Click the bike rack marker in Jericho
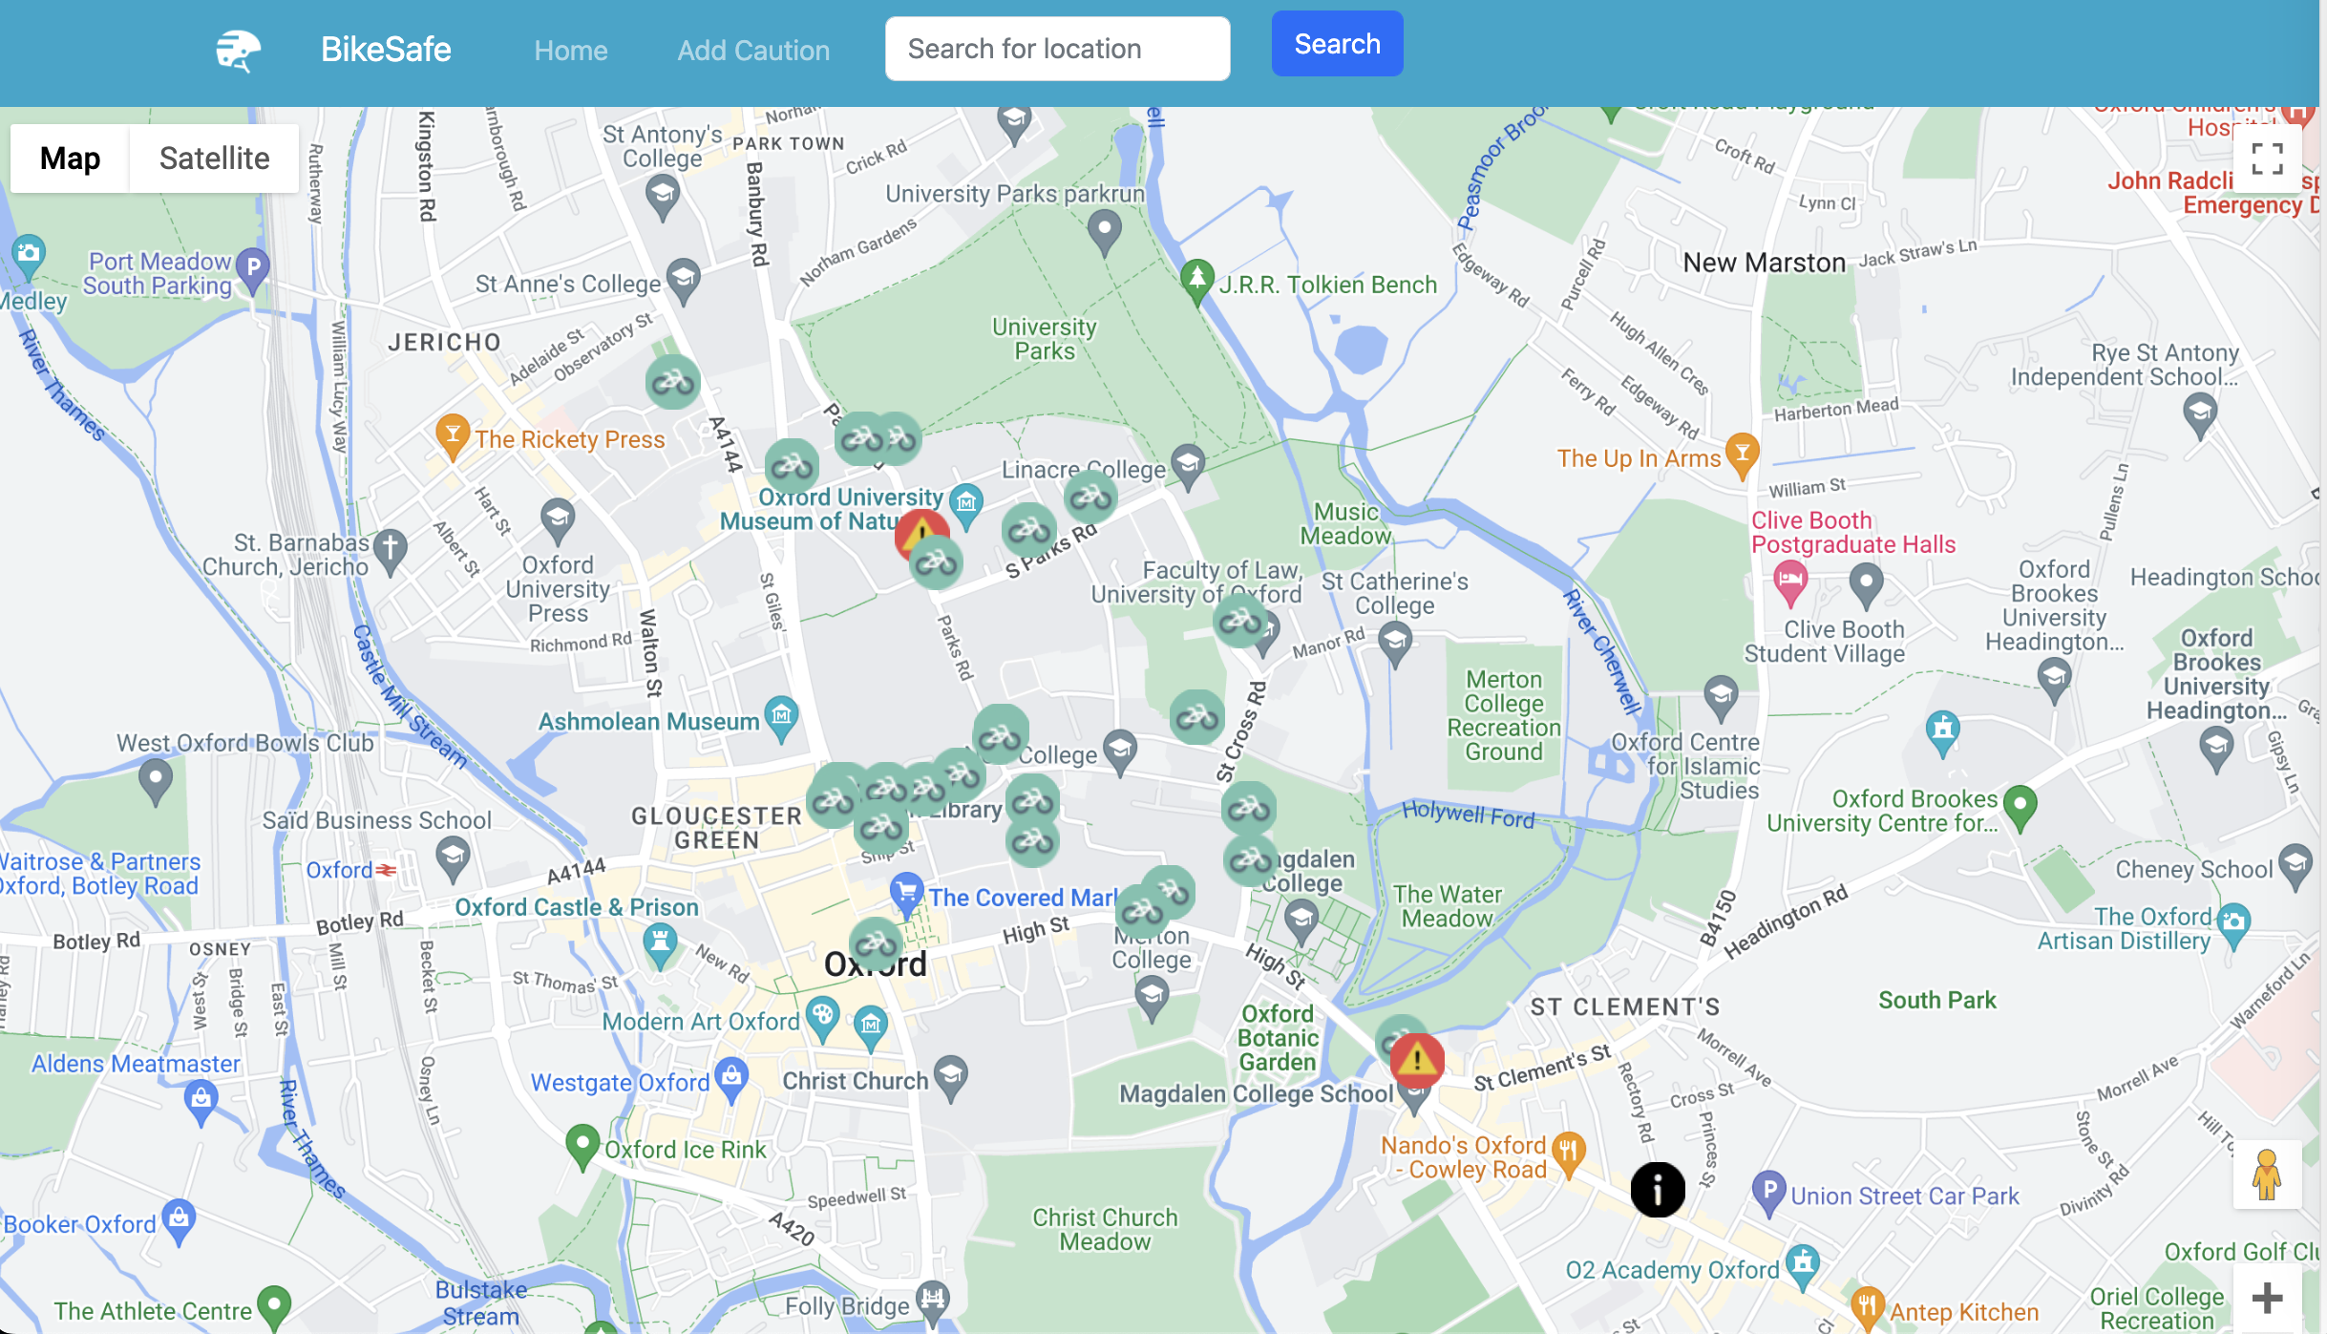This screenshot has height=1334, width=2327. click(672, 383)
